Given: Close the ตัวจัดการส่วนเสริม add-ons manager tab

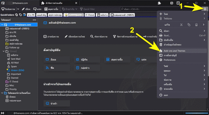Looking at the screenshot, I should point(76,3).
